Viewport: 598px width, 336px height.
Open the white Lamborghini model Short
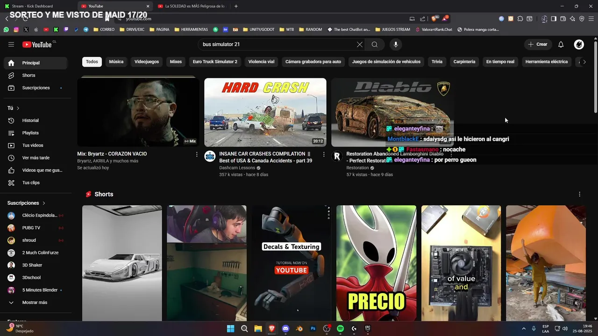tap(122, 263)
